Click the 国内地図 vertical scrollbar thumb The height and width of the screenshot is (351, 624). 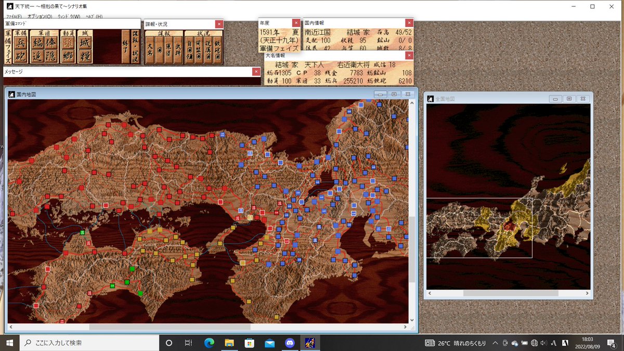[413, 250]
